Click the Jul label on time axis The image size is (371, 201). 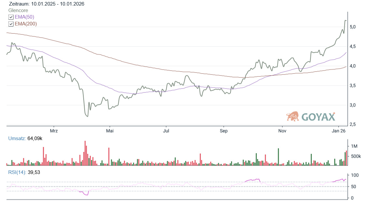[166, 131]
